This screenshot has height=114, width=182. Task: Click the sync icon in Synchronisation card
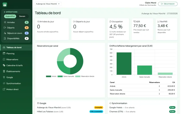click(110, 103)
